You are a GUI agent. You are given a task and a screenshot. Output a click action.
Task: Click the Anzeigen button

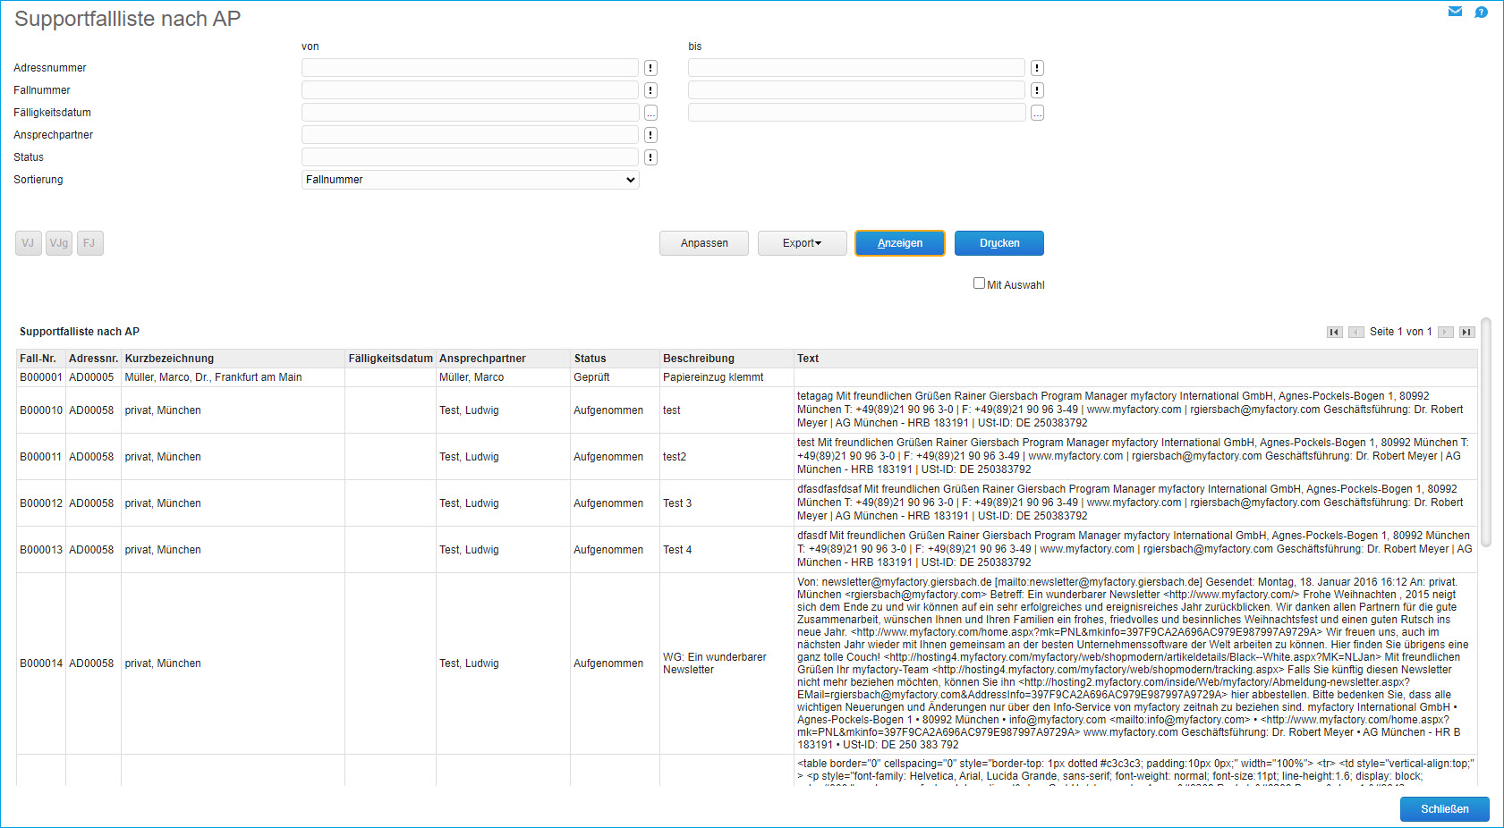click(899, 243)
